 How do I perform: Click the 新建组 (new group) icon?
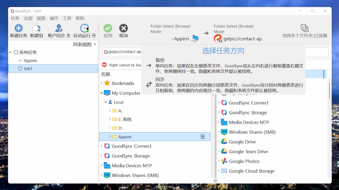tap(36, 28)
